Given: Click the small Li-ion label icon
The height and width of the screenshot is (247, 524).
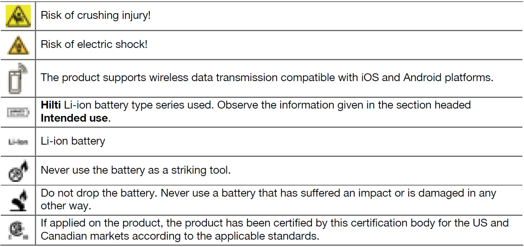Looking at the screenshot, I should tap(18, 142).
